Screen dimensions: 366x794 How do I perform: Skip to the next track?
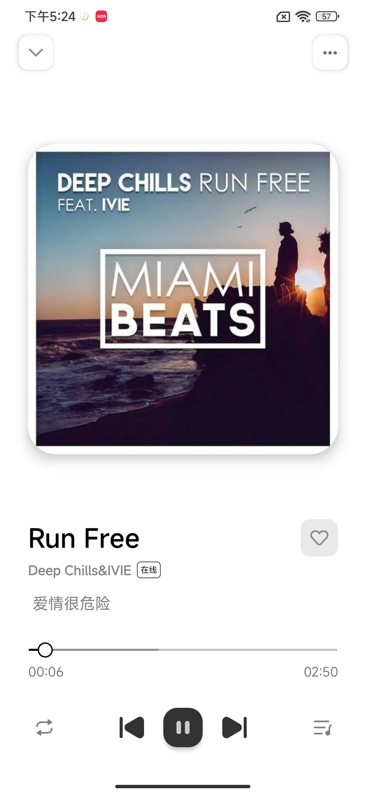(235, 727)
